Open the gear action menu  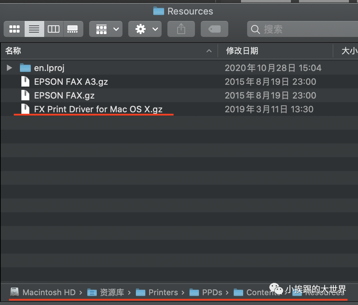pyautogui.click(x=145, y=29)
